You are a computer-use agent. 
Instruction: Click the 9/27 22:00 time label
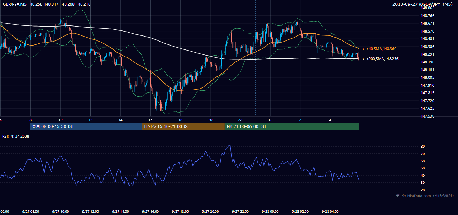tap(240, 211)
